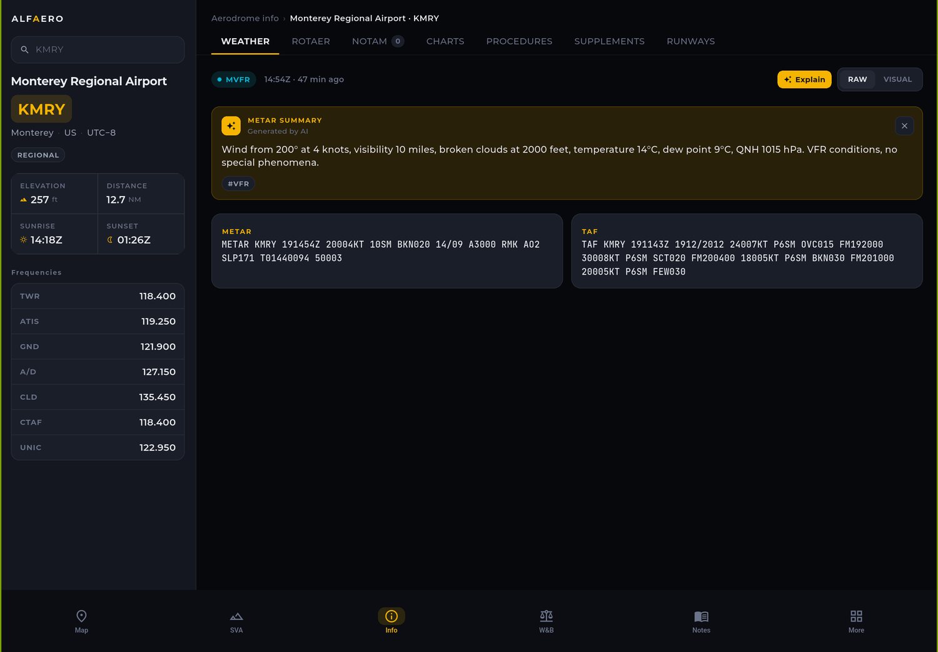Click the Distance 12.7 NM value
The image size is (938, 652).
click(124, 200)
